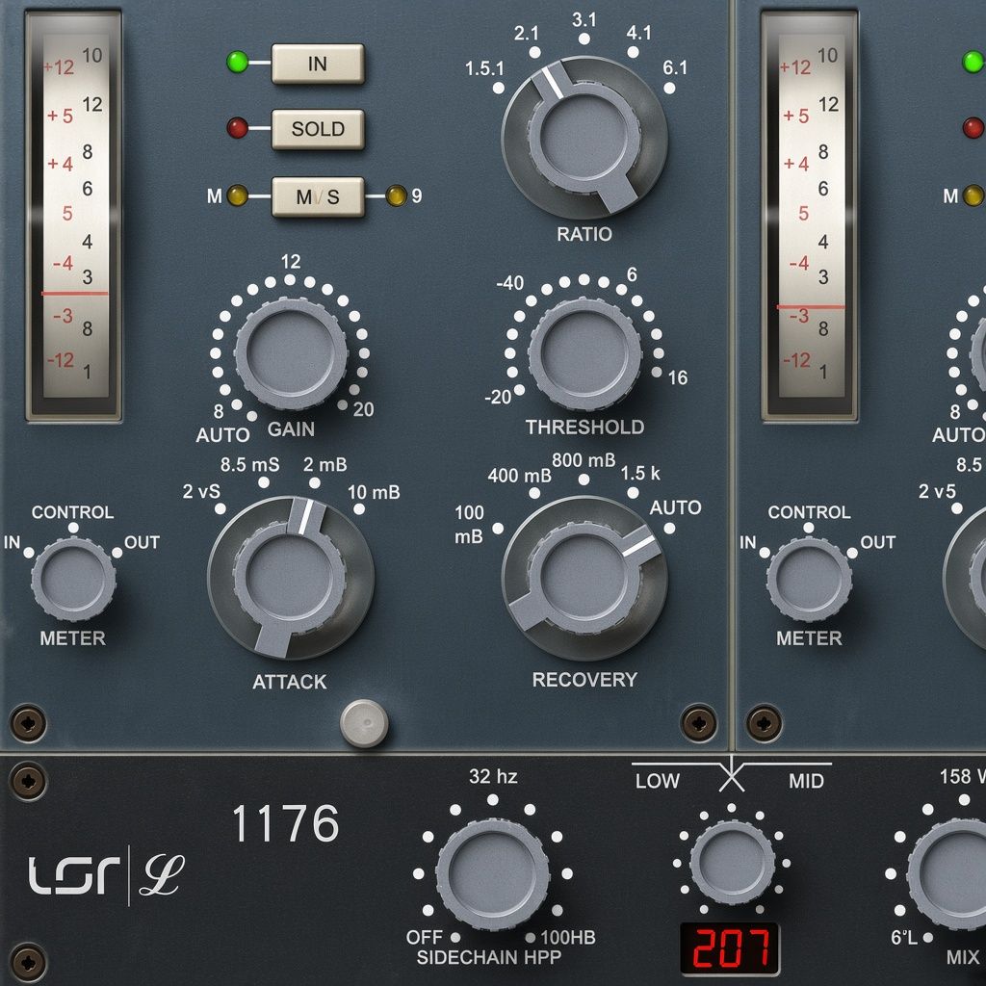Click the GAIN knob on the left channel
986x986 pixels.
pyautogui.click(x=291, y=354)
